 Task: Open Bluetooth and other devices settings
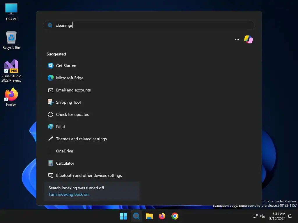[89, 175]
